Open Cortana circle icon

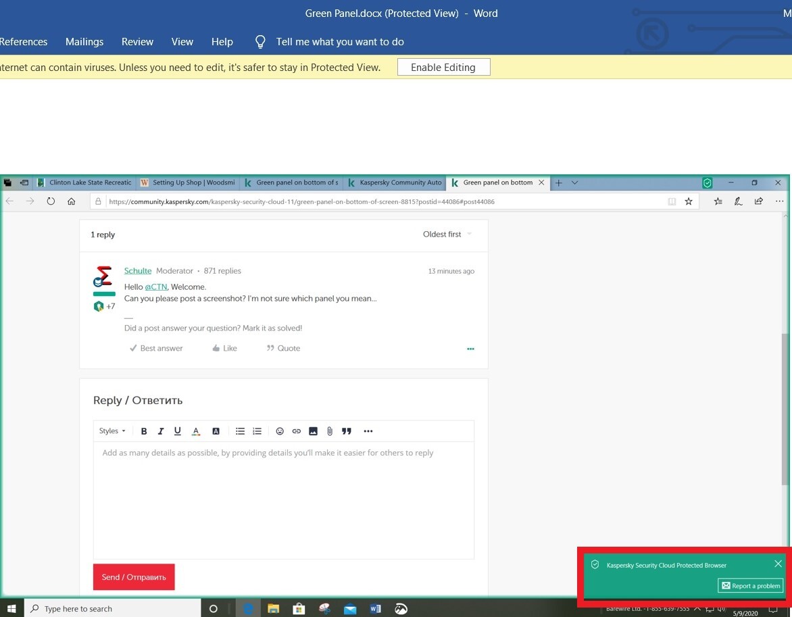click(213, 608)
